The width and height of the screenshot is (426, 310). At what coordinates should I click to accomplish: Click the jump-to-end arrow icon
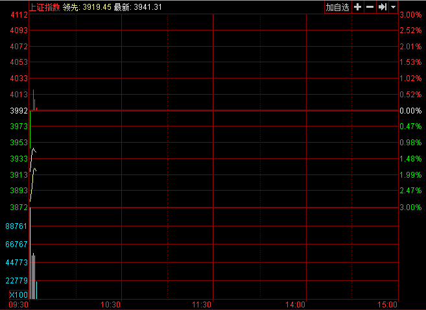click(x=382, y=7)
